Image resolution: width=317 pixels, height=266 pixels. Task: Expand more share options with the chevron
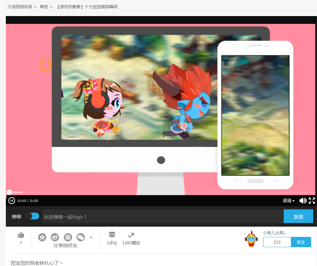point(91,237)
